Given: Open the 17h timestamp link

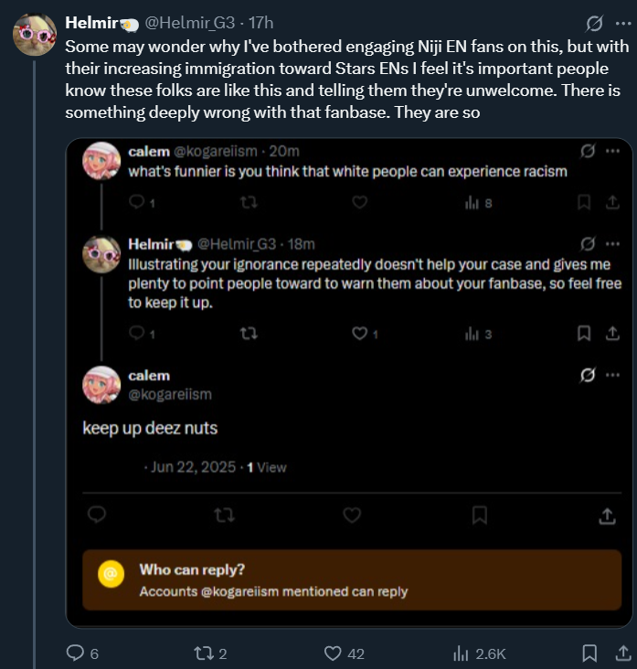Looking at the screenshot, I should pos(260,21).
